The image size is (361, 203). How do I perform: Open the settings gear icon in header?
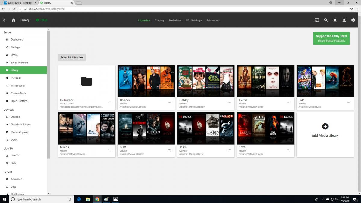tap(353, 20)
